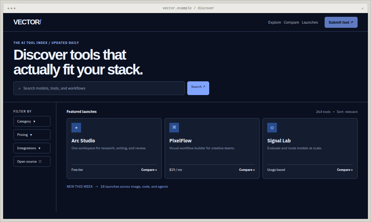371x222 pixels.
Task: Open the Integrations filter dropdown
Action: coord(32,148)
